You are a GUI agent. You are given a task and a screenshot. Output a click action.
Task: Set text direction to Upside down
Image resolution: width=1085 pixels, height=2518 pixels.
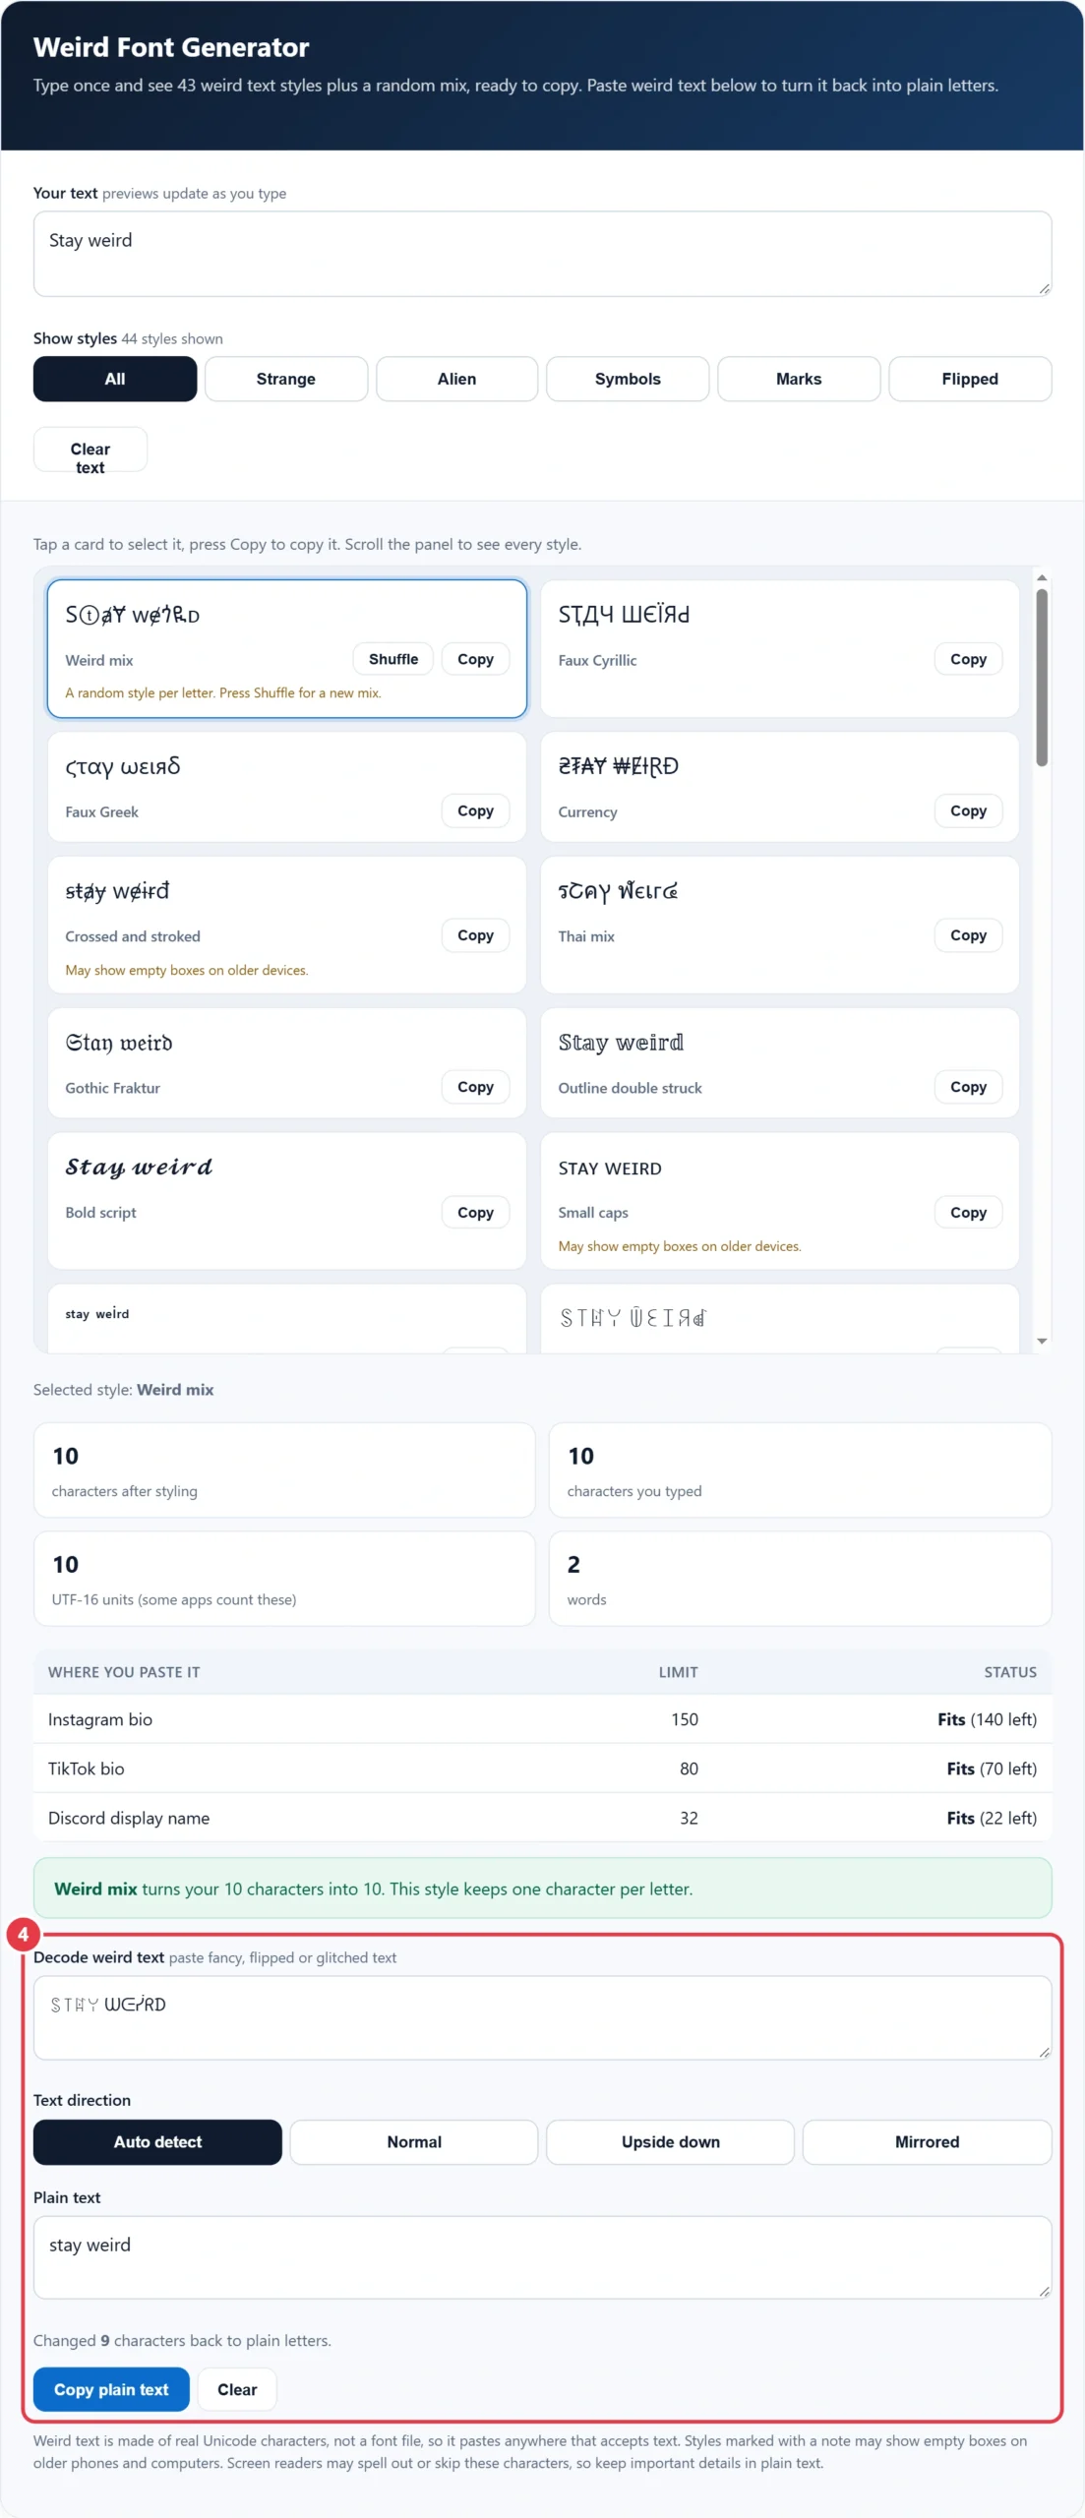click(x=670, y=2141)
